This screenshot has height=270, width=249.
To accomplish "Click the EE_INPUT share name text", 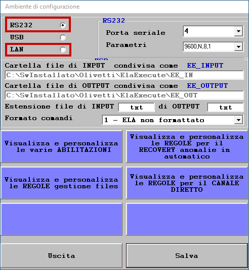I will [205, 66].
